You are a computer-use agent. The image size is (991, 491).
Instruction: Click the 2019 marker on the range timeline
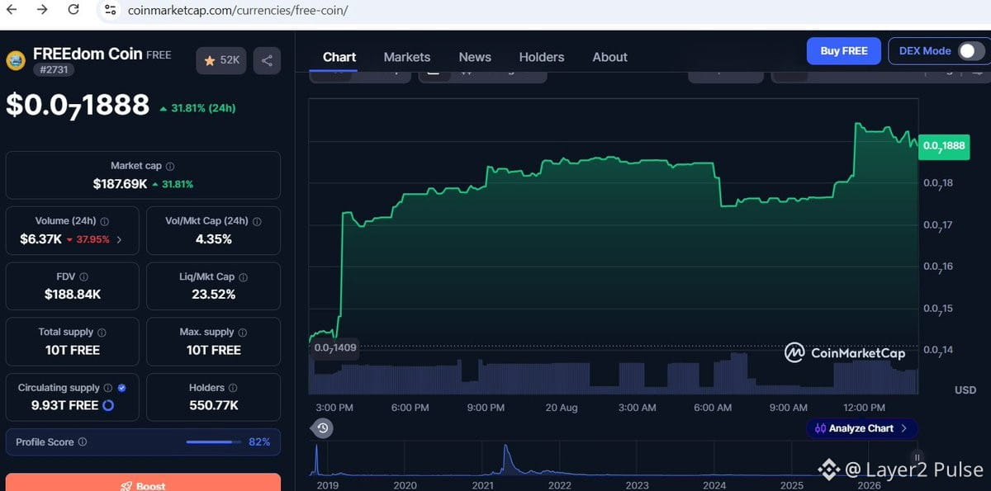[329, 485]
